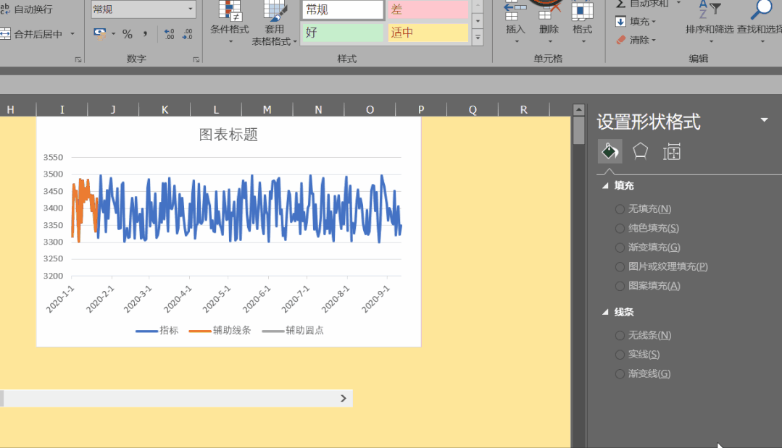
Task: Click the Insert cells (插入) icon
Action: coord(515,10)
